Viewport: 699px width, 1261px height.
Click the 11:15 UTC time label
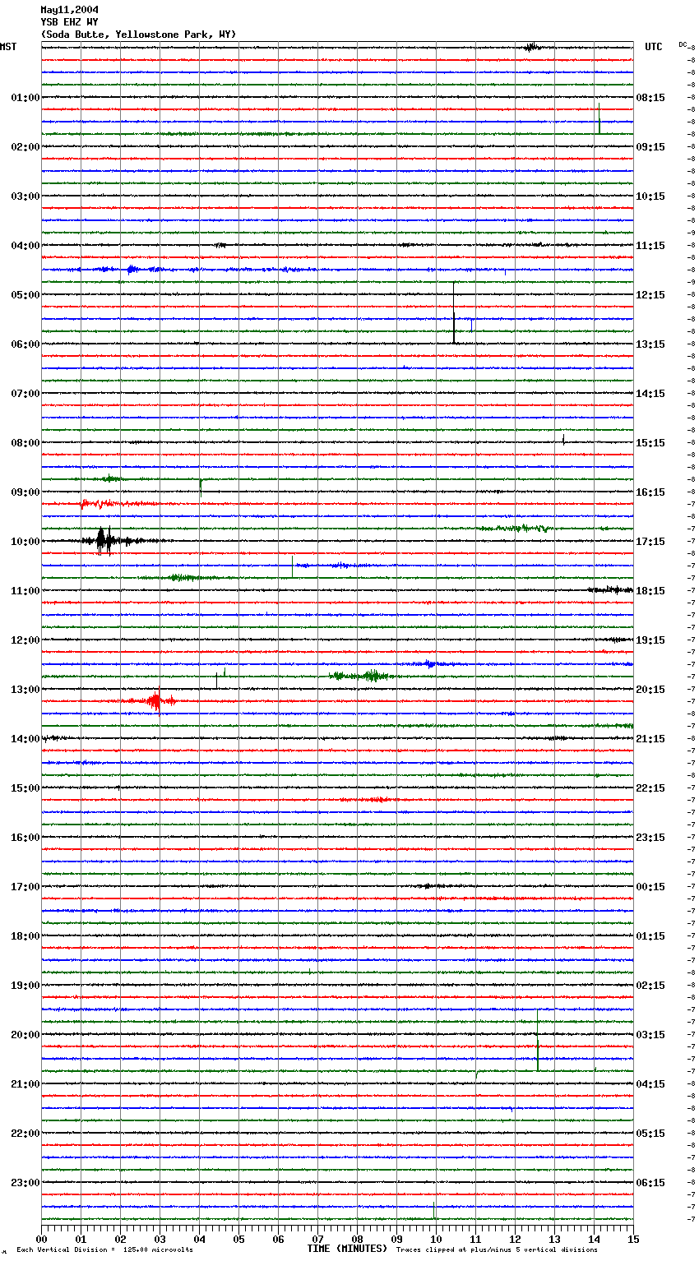pos(650,246)
